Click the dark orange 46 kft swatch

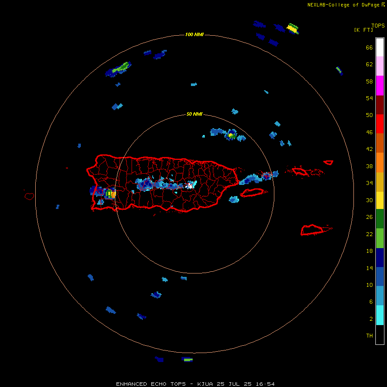tap(380, 143)
